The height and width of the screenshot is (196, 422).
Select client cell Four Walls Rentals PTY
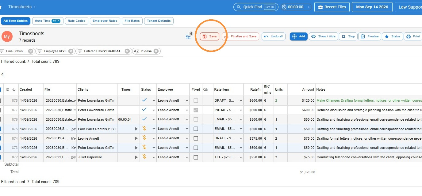97,129
